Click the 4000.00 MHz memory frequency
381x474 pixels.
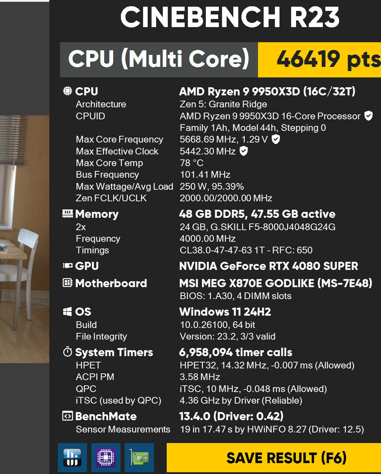(x=208, y=239)
